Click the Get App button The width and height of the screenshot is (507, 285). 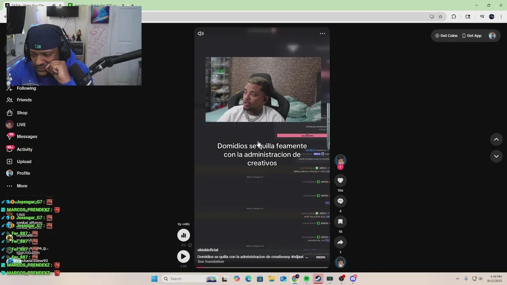point(472,36)
